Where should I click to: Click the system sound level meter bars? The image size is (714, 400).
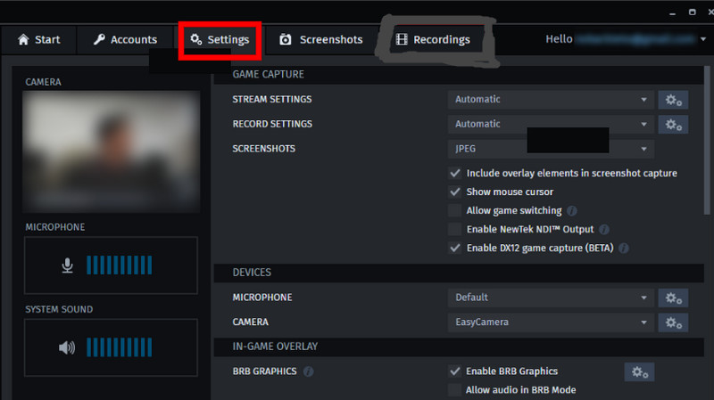120,347
